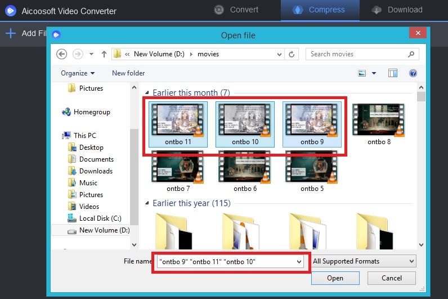Image resolution: width=448 pixels, height=299 pixels.
Task: Select the ontbo 9 video thumbnail
Action: pos(312,124)
